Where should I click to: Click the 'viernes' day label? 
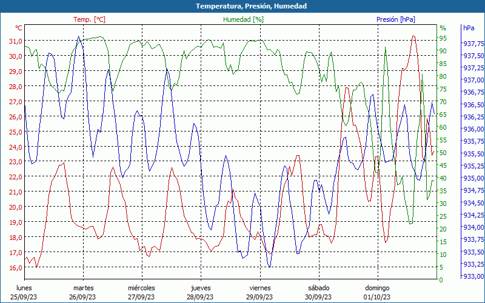click(260, 288)
